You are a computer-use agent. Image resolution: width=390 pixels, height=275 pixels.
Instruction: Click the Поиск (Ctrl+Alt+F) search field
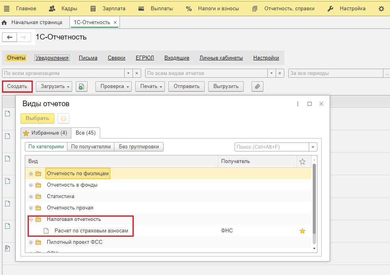272,147
